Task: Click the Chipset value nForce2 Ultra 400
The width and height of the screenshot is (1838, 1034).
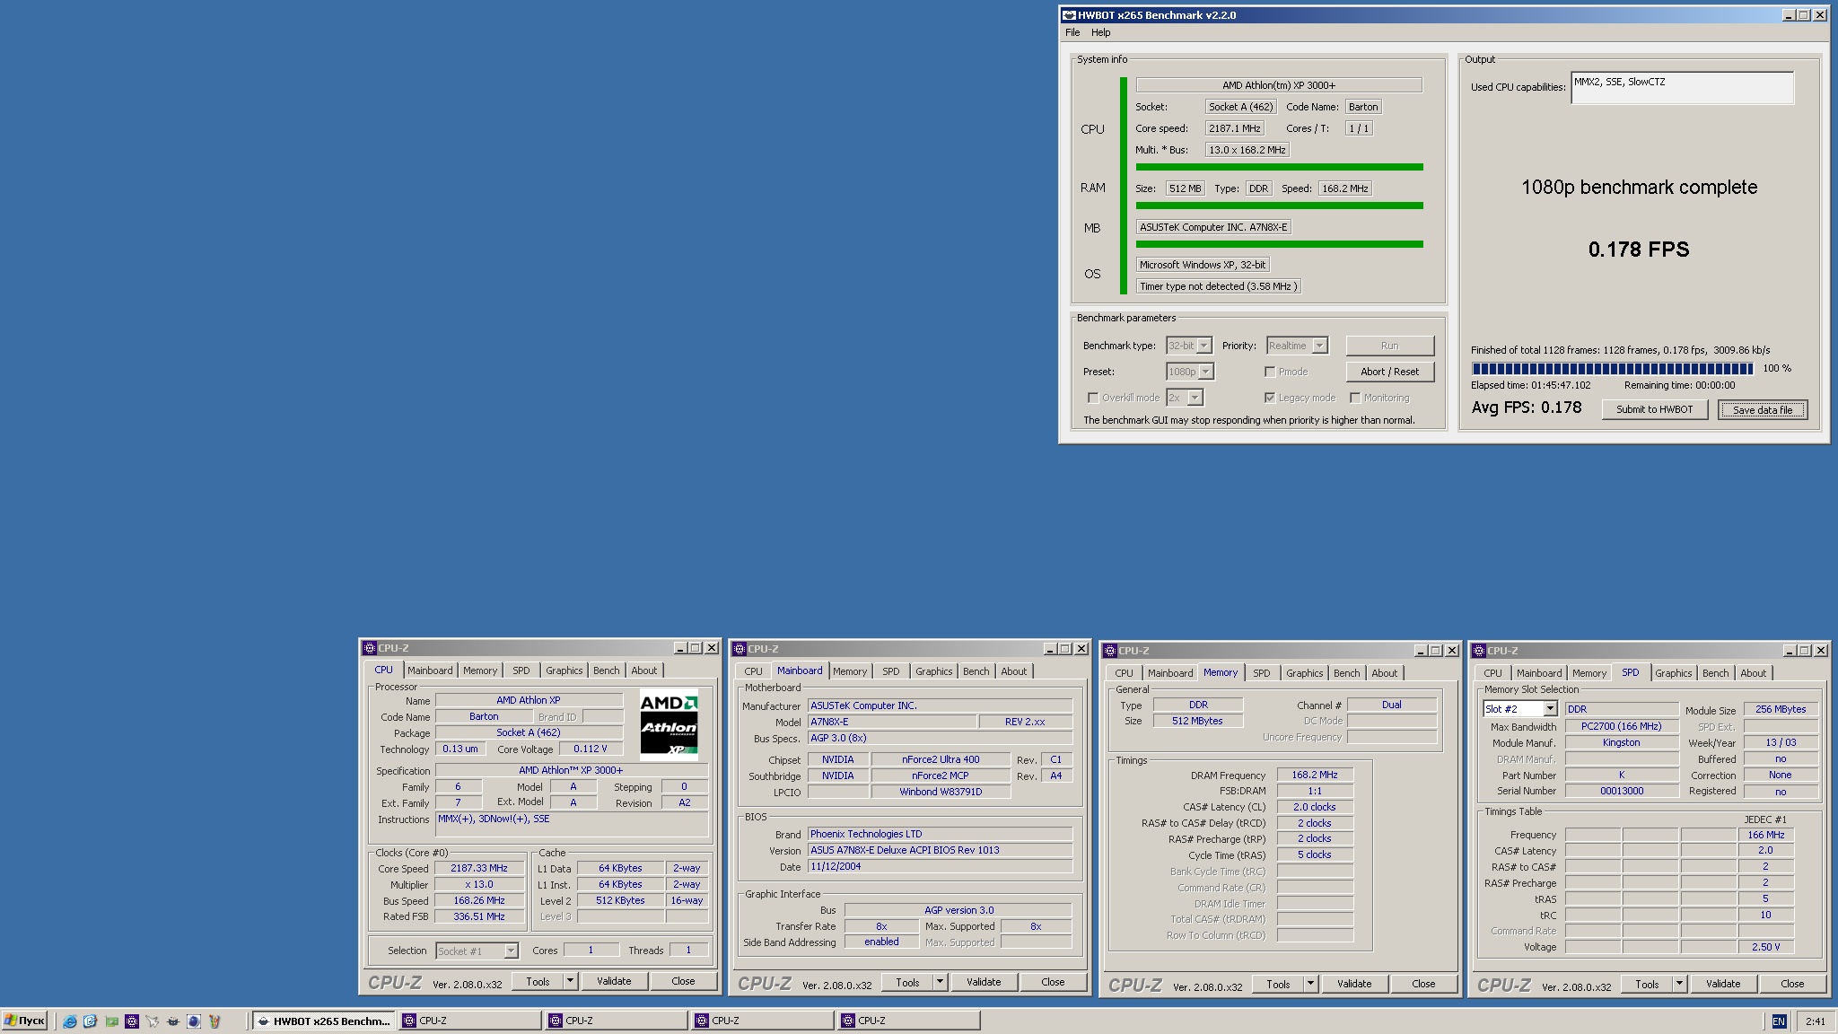Action: click(x=940, y=759)
